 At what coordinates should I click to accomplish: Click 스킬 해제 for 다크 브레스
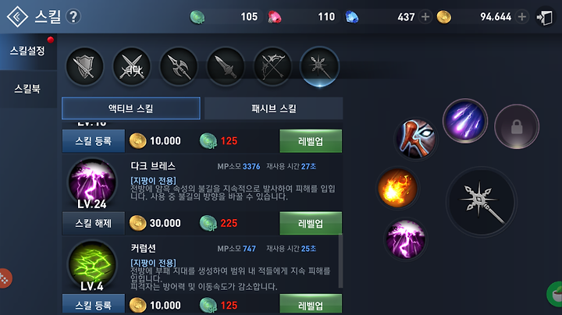click(94, 223)
